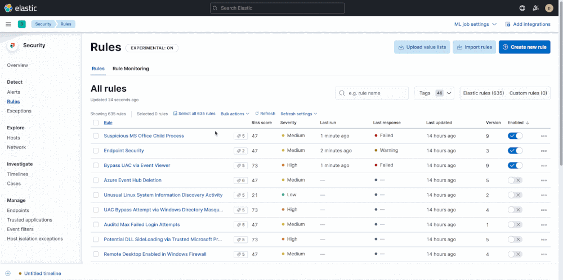Open Exceptions in the sidebar
This screenshot has height=280, width=563.
19,111
